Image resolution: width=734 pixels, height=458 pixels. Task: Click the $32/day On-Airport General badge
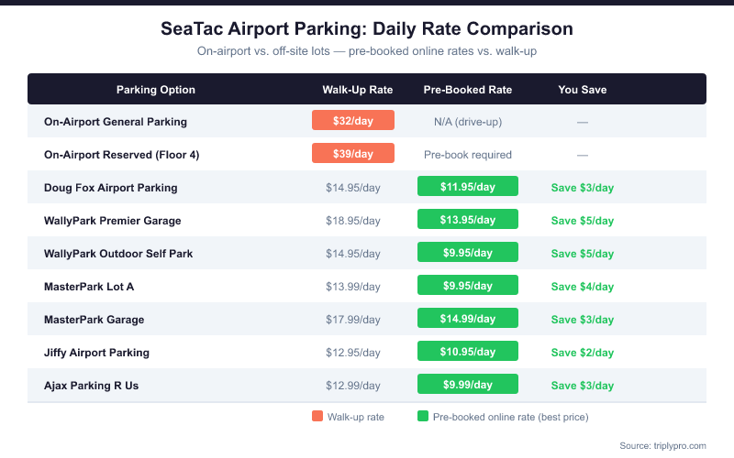pyautogui.click(x=353, y=121)
